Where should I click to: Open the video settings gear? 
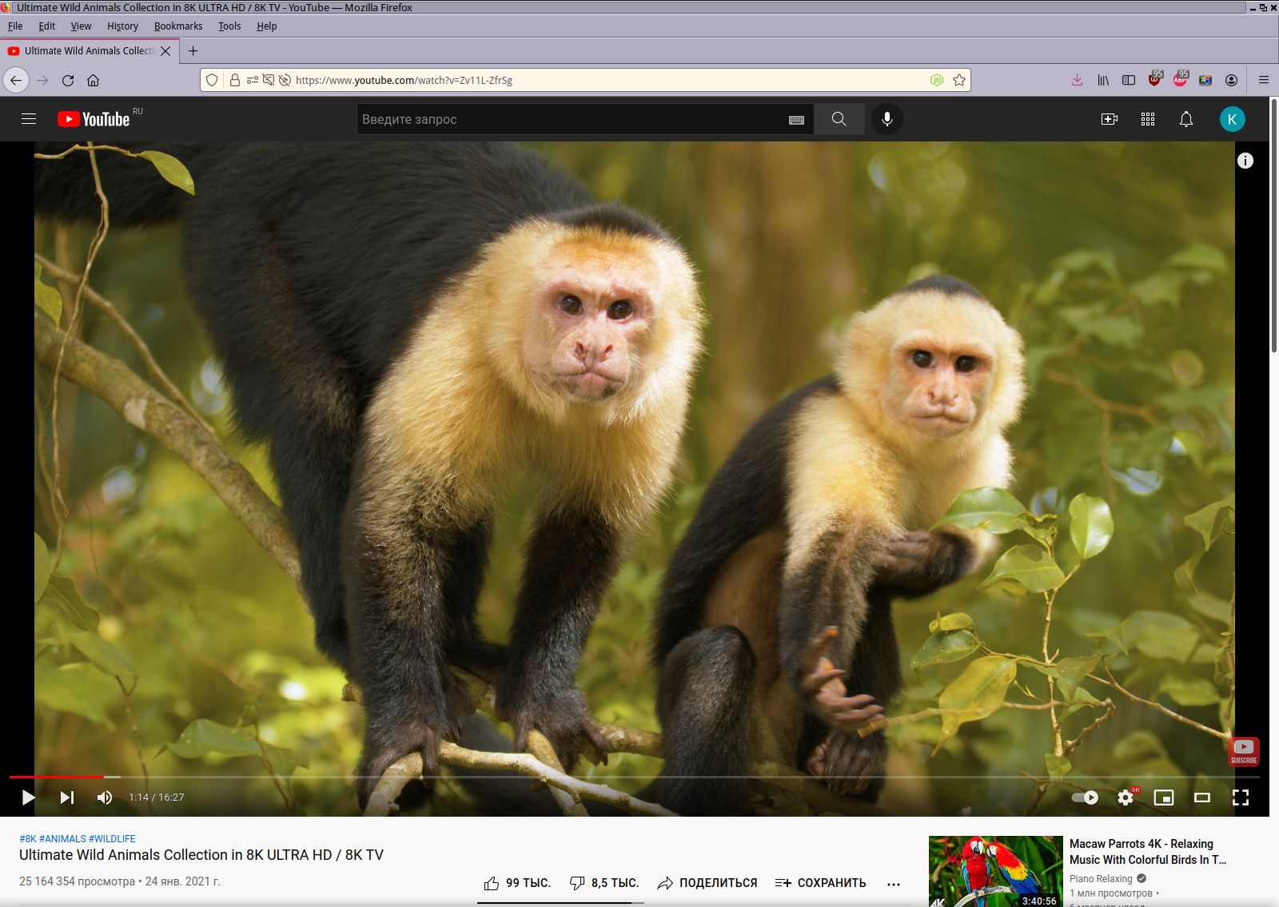point(1126,798)
